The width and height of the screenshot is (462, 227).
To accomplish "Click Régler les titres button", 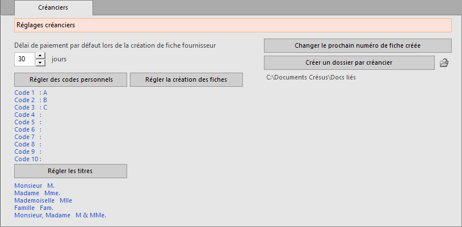I will click(71, 171).
